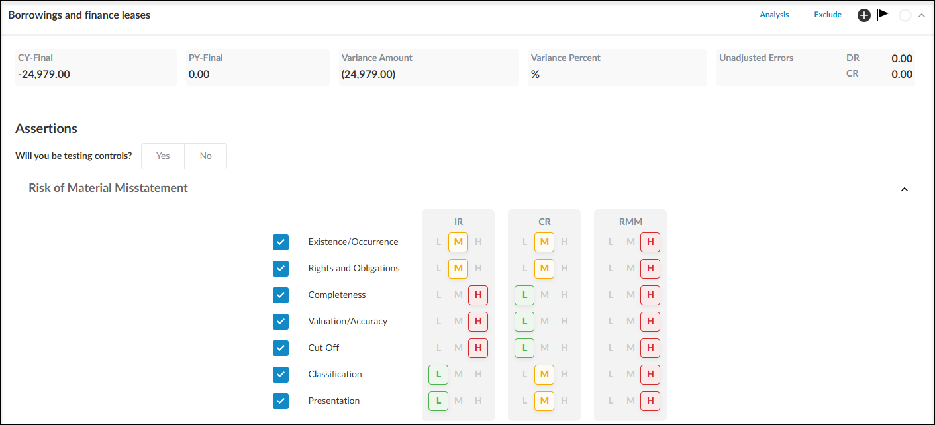Viewport: 935px width, 425px height.
Task: Uncheck the Completeness assertion checkbox
Action: (281, 295)
